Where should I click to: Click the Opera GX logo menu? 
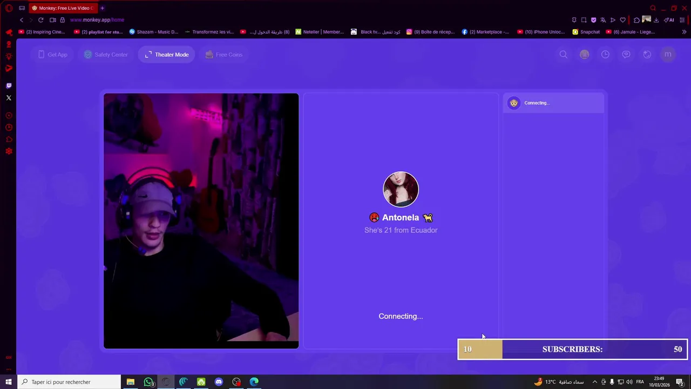tap(9, 8)
